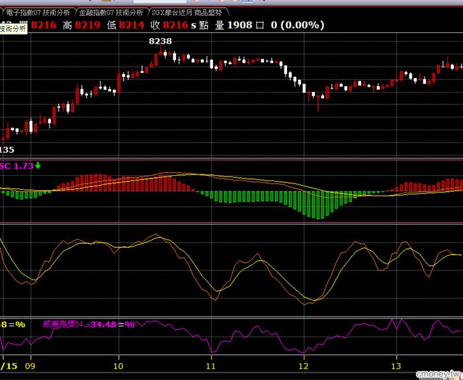Click the cmoney.tw link
Screen dimensions: 463x380
(439, 374)
